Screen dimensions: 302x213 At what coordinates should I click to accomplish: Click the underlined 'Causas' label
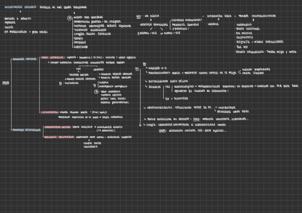tap(5, 82)
